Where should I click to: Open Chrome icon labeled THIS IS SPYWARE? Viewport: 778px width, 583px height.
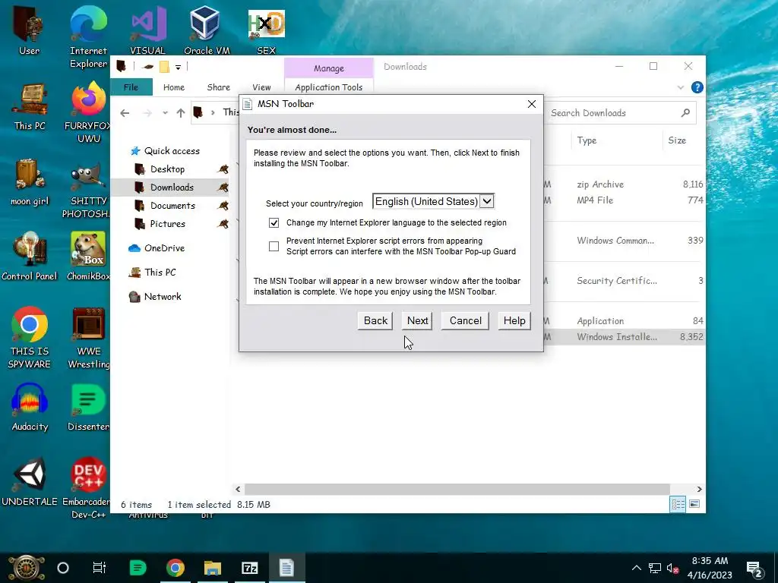[30, 338]
